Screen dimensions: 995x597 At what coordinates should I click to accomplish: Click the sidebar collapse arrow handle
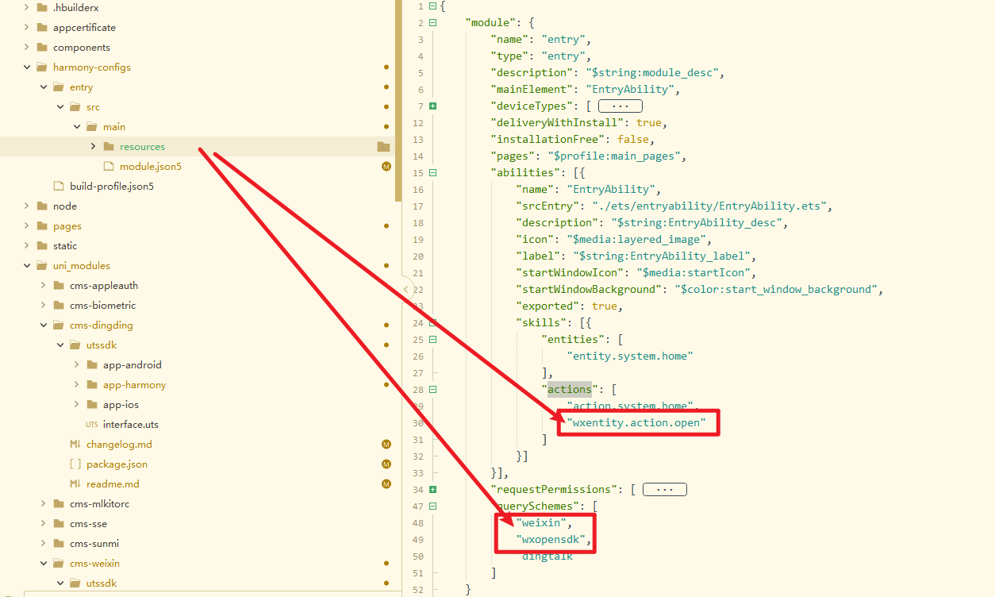click(x=406, y=290)
